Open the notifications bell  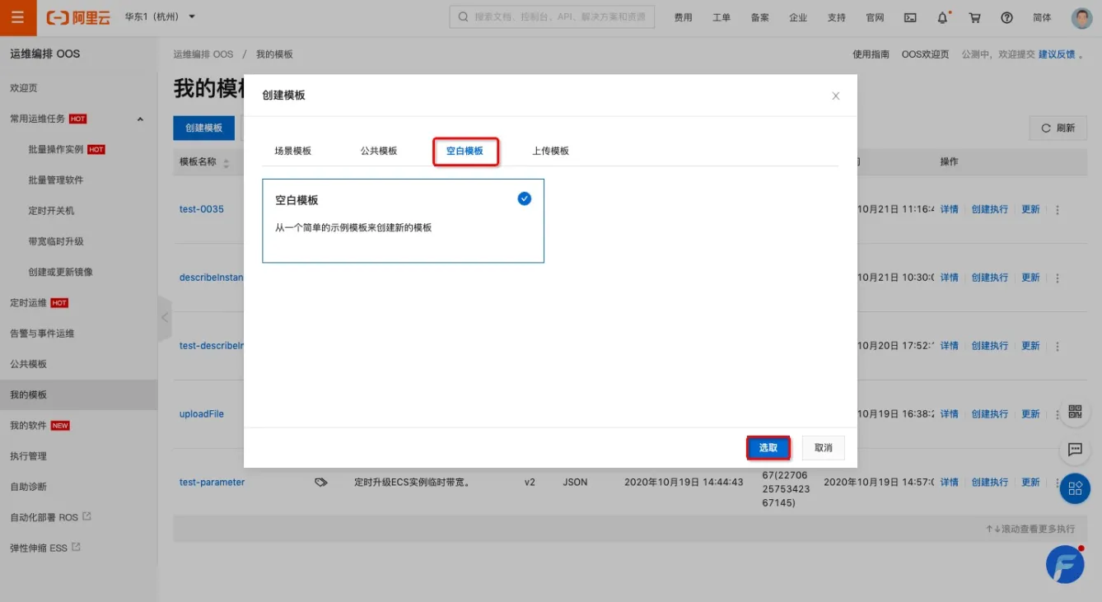pos(943,17)
